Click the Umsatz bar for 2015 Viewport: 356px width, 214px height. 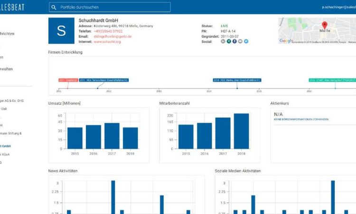tap(75, 138)
